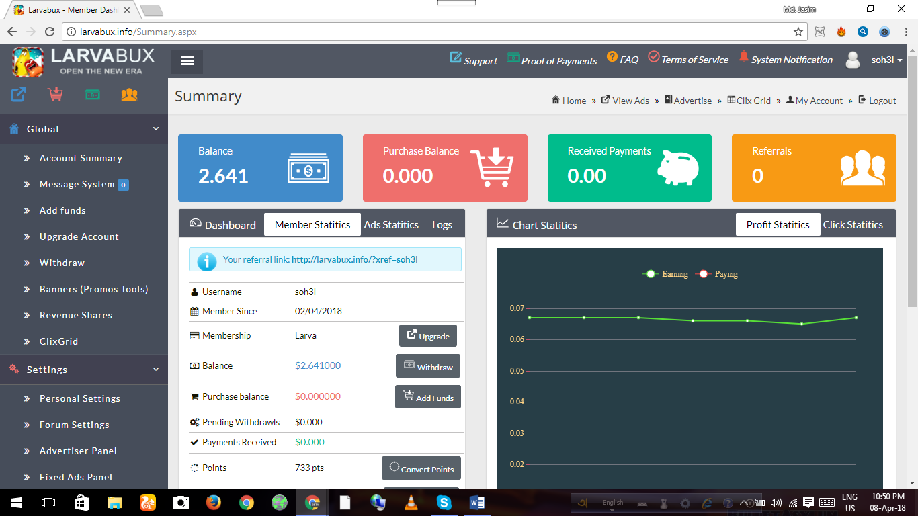The height and width of the screenshot is (516, 918).
Task: Switch to the Ads Statitics tab
Action: coord(391,225)
